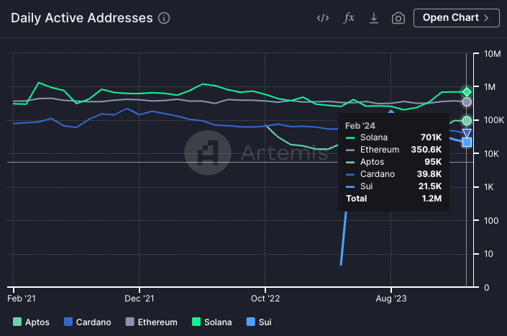Click the 10K y-axis label

491,154
